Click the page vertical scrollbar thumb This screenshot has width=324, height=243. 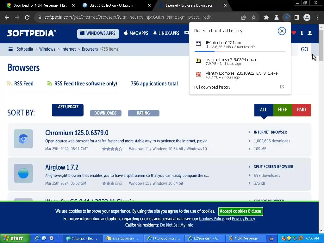[x=321, y=46]
